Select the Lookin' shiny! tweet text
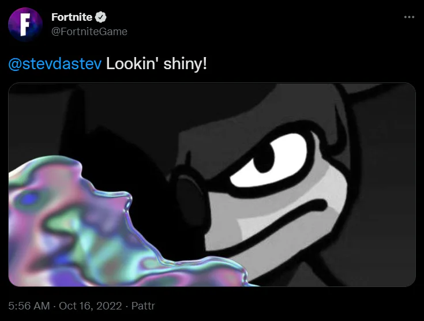 (156, 64)
